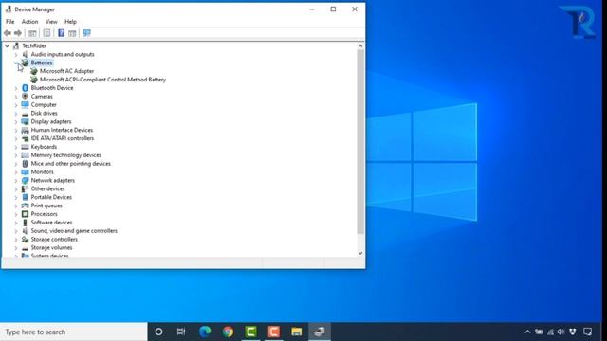Click the Scan for hardware changes icon
Screen dimensions: 607x341
[x=86, y=33]
